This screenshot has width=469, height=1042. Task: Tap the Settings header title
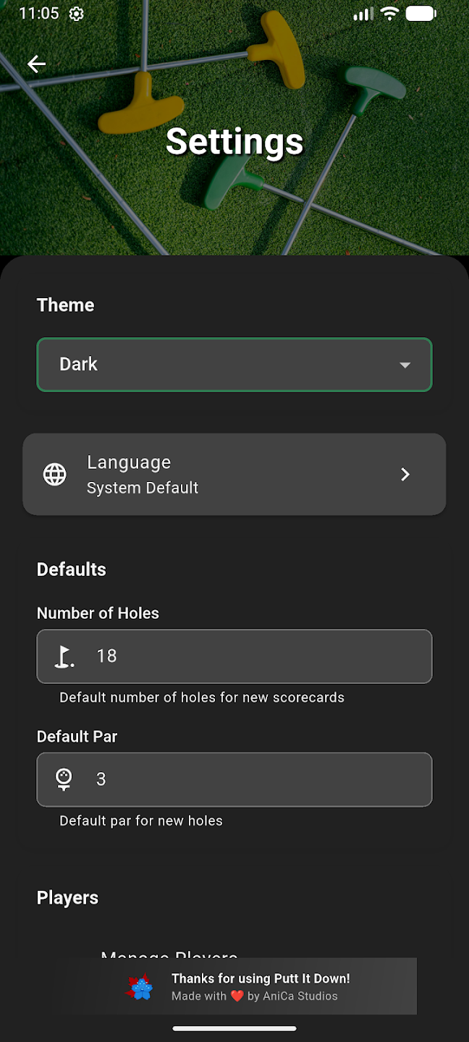click(234, 141)
